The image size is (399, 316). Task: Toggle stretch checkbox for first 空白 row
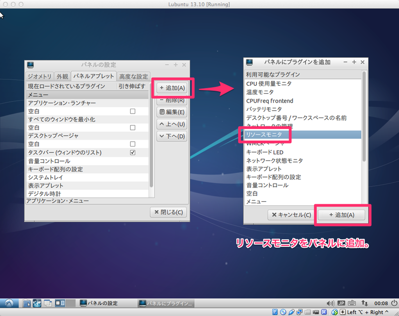[x=133, y=111]
